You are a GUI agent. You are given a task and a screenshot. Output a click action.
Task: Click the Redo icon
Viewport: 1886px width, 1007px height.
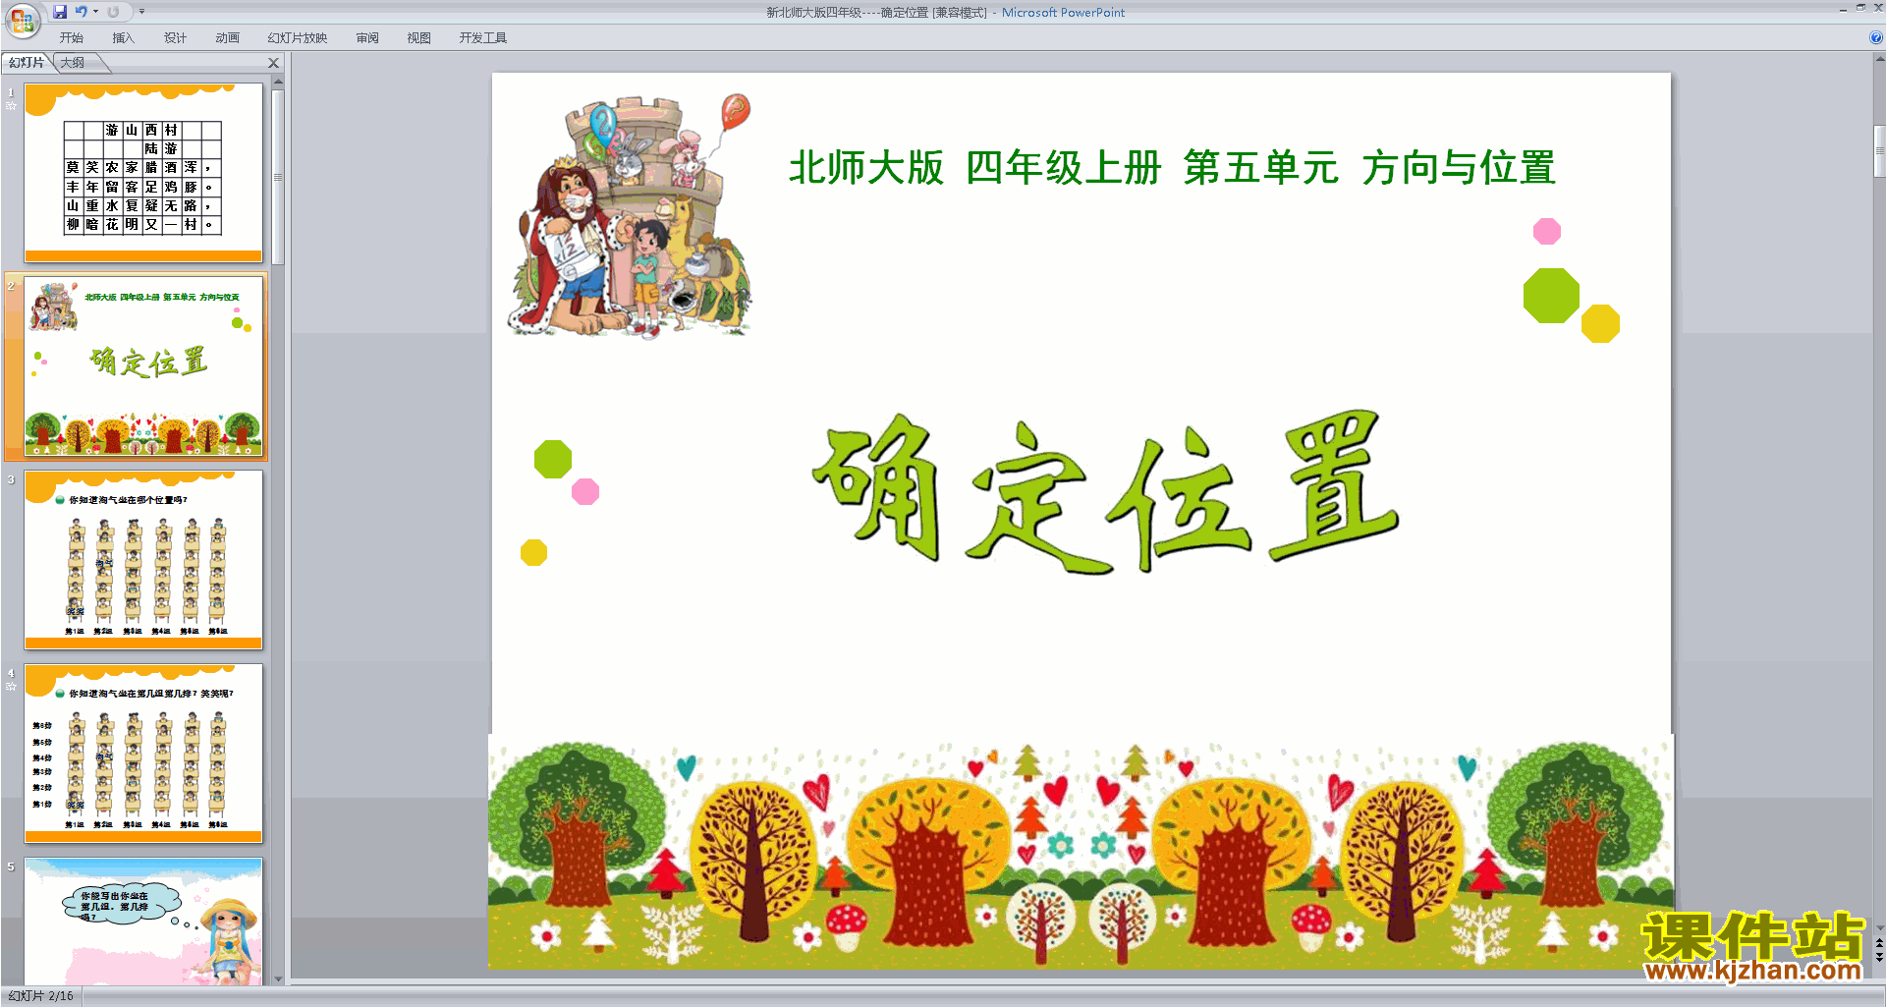114,12
